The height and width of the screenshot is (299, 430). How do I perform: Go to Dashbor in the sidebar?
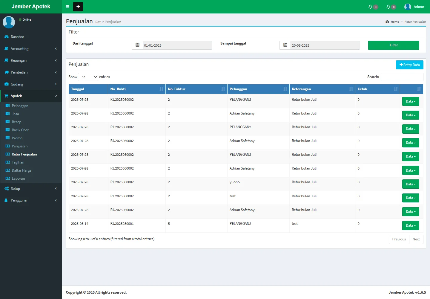coord(17,37)
